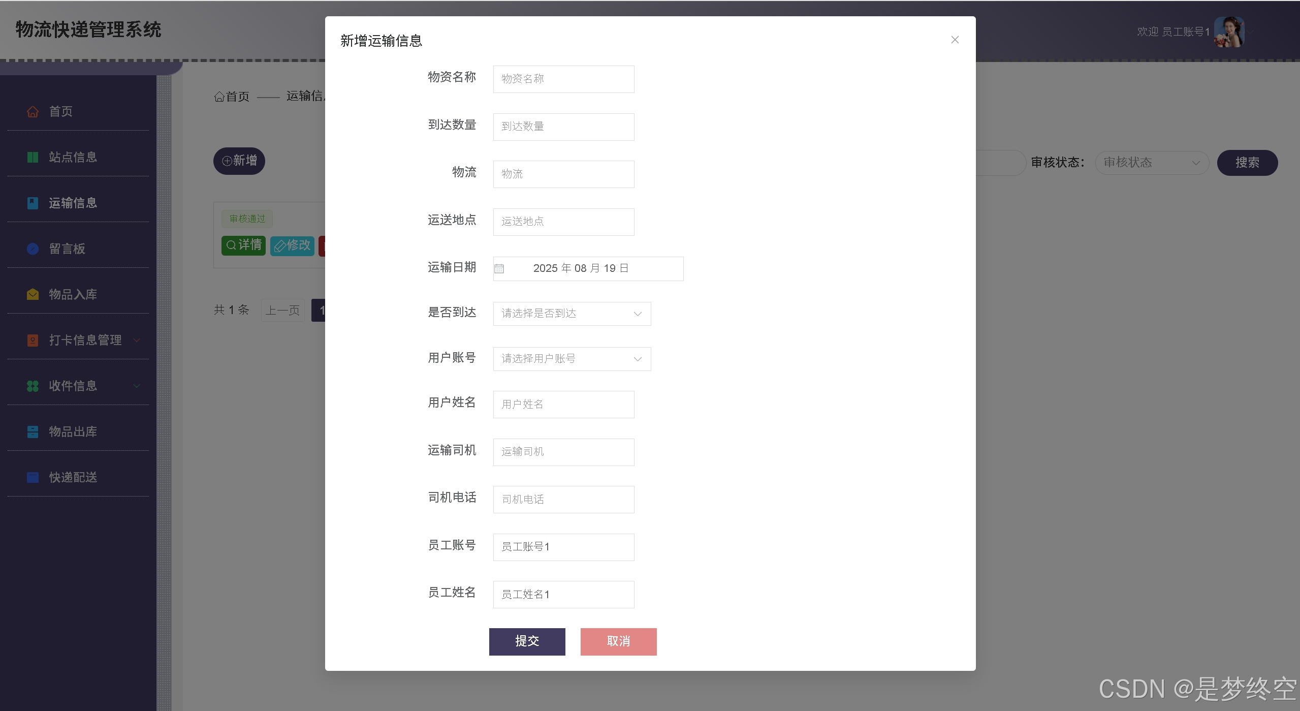Click the 提交 submit button

click(527, 641)
